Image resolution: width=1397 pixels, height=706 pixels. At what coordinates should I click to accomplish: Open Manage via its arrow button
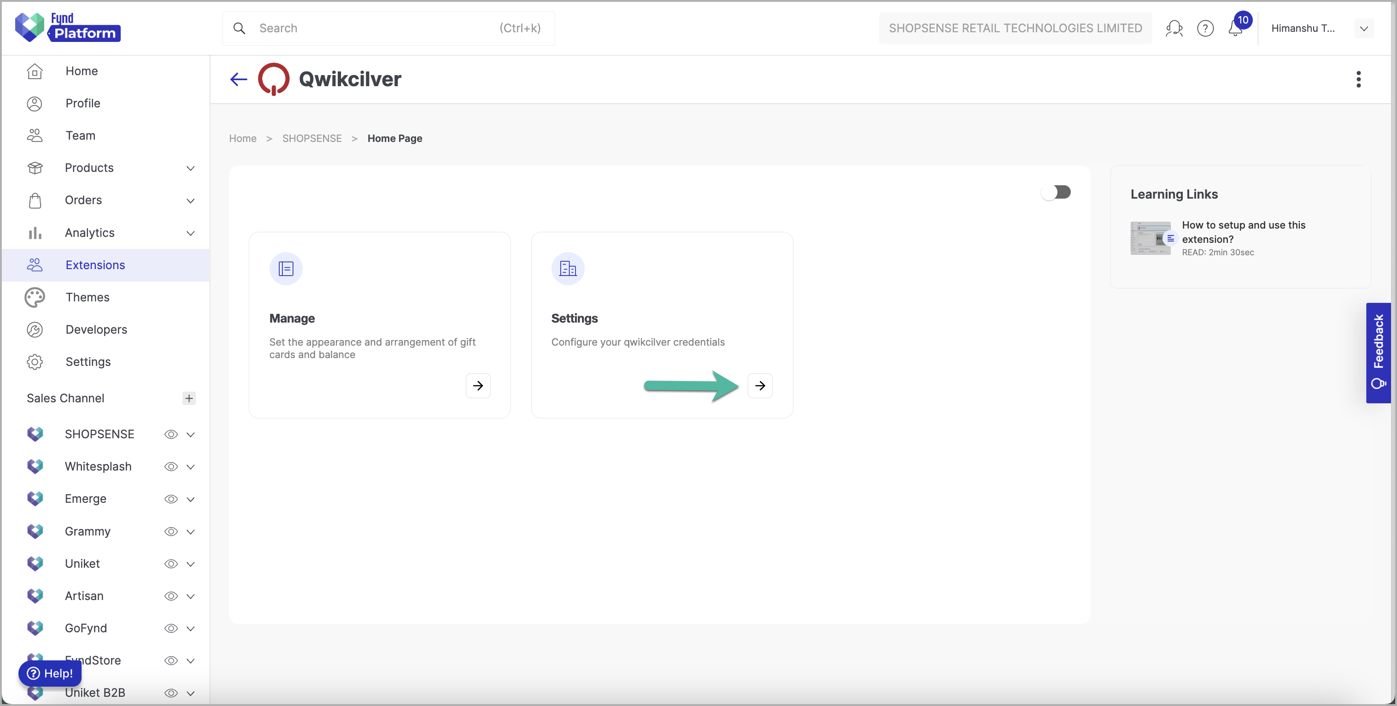[x=478, y=386]
